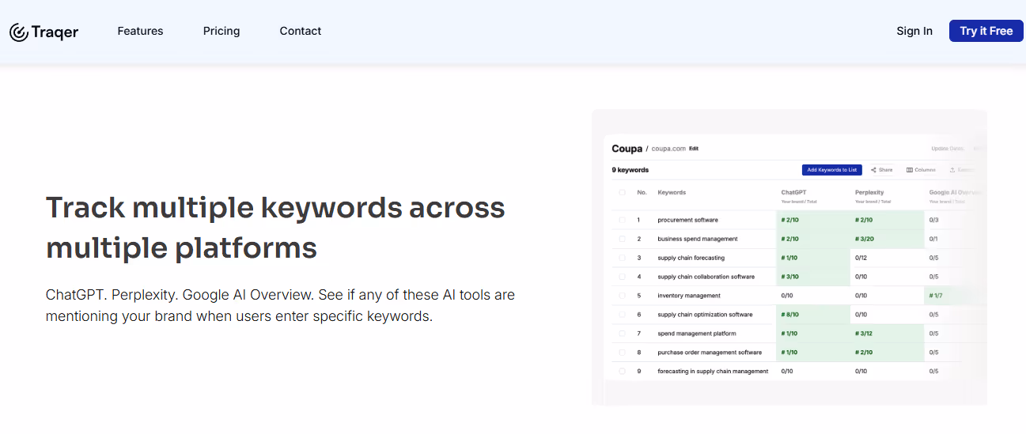
Task: Select keyword 'business spend management'
Action: pyautogui.click(x=697, y=239)
